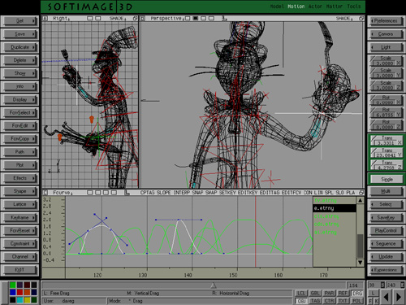
Task: Click the EXIT button
Action: pyautogui.click(x=19, y=270)
